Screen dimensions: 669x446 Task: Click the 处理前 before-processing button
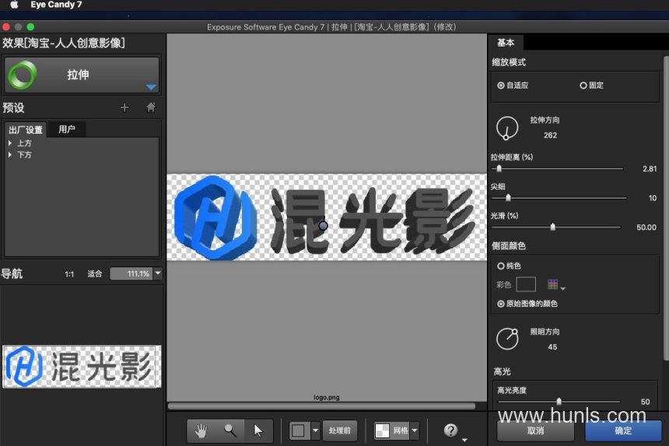coord(340,430)
